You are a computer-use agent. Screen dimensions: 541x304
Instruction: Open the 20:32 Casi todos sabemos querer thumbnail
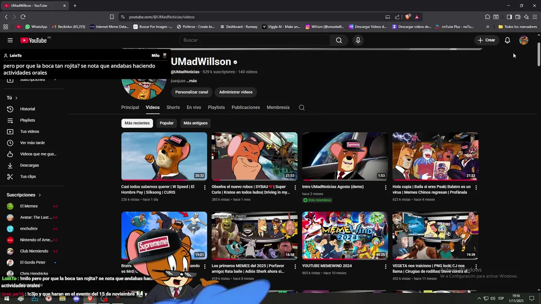[x=164, y=156]
